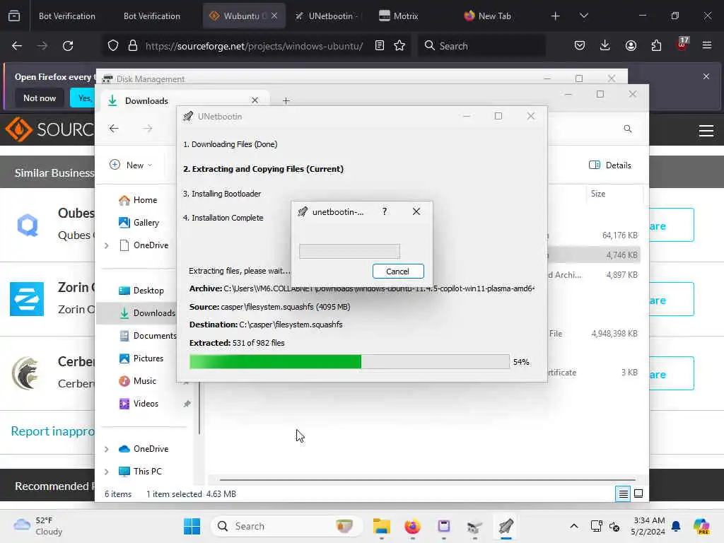Click the taskbar Search box
The height and width of the screenshot is (543, 724).
pos(286,526)
